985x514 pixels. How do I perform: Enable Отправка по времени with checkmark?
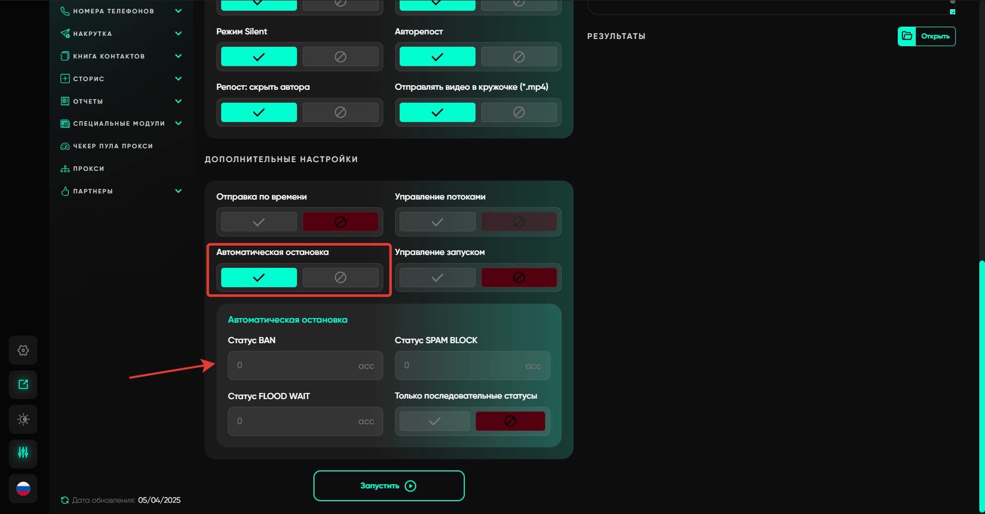pyautogui.click(x=259, y=222)
